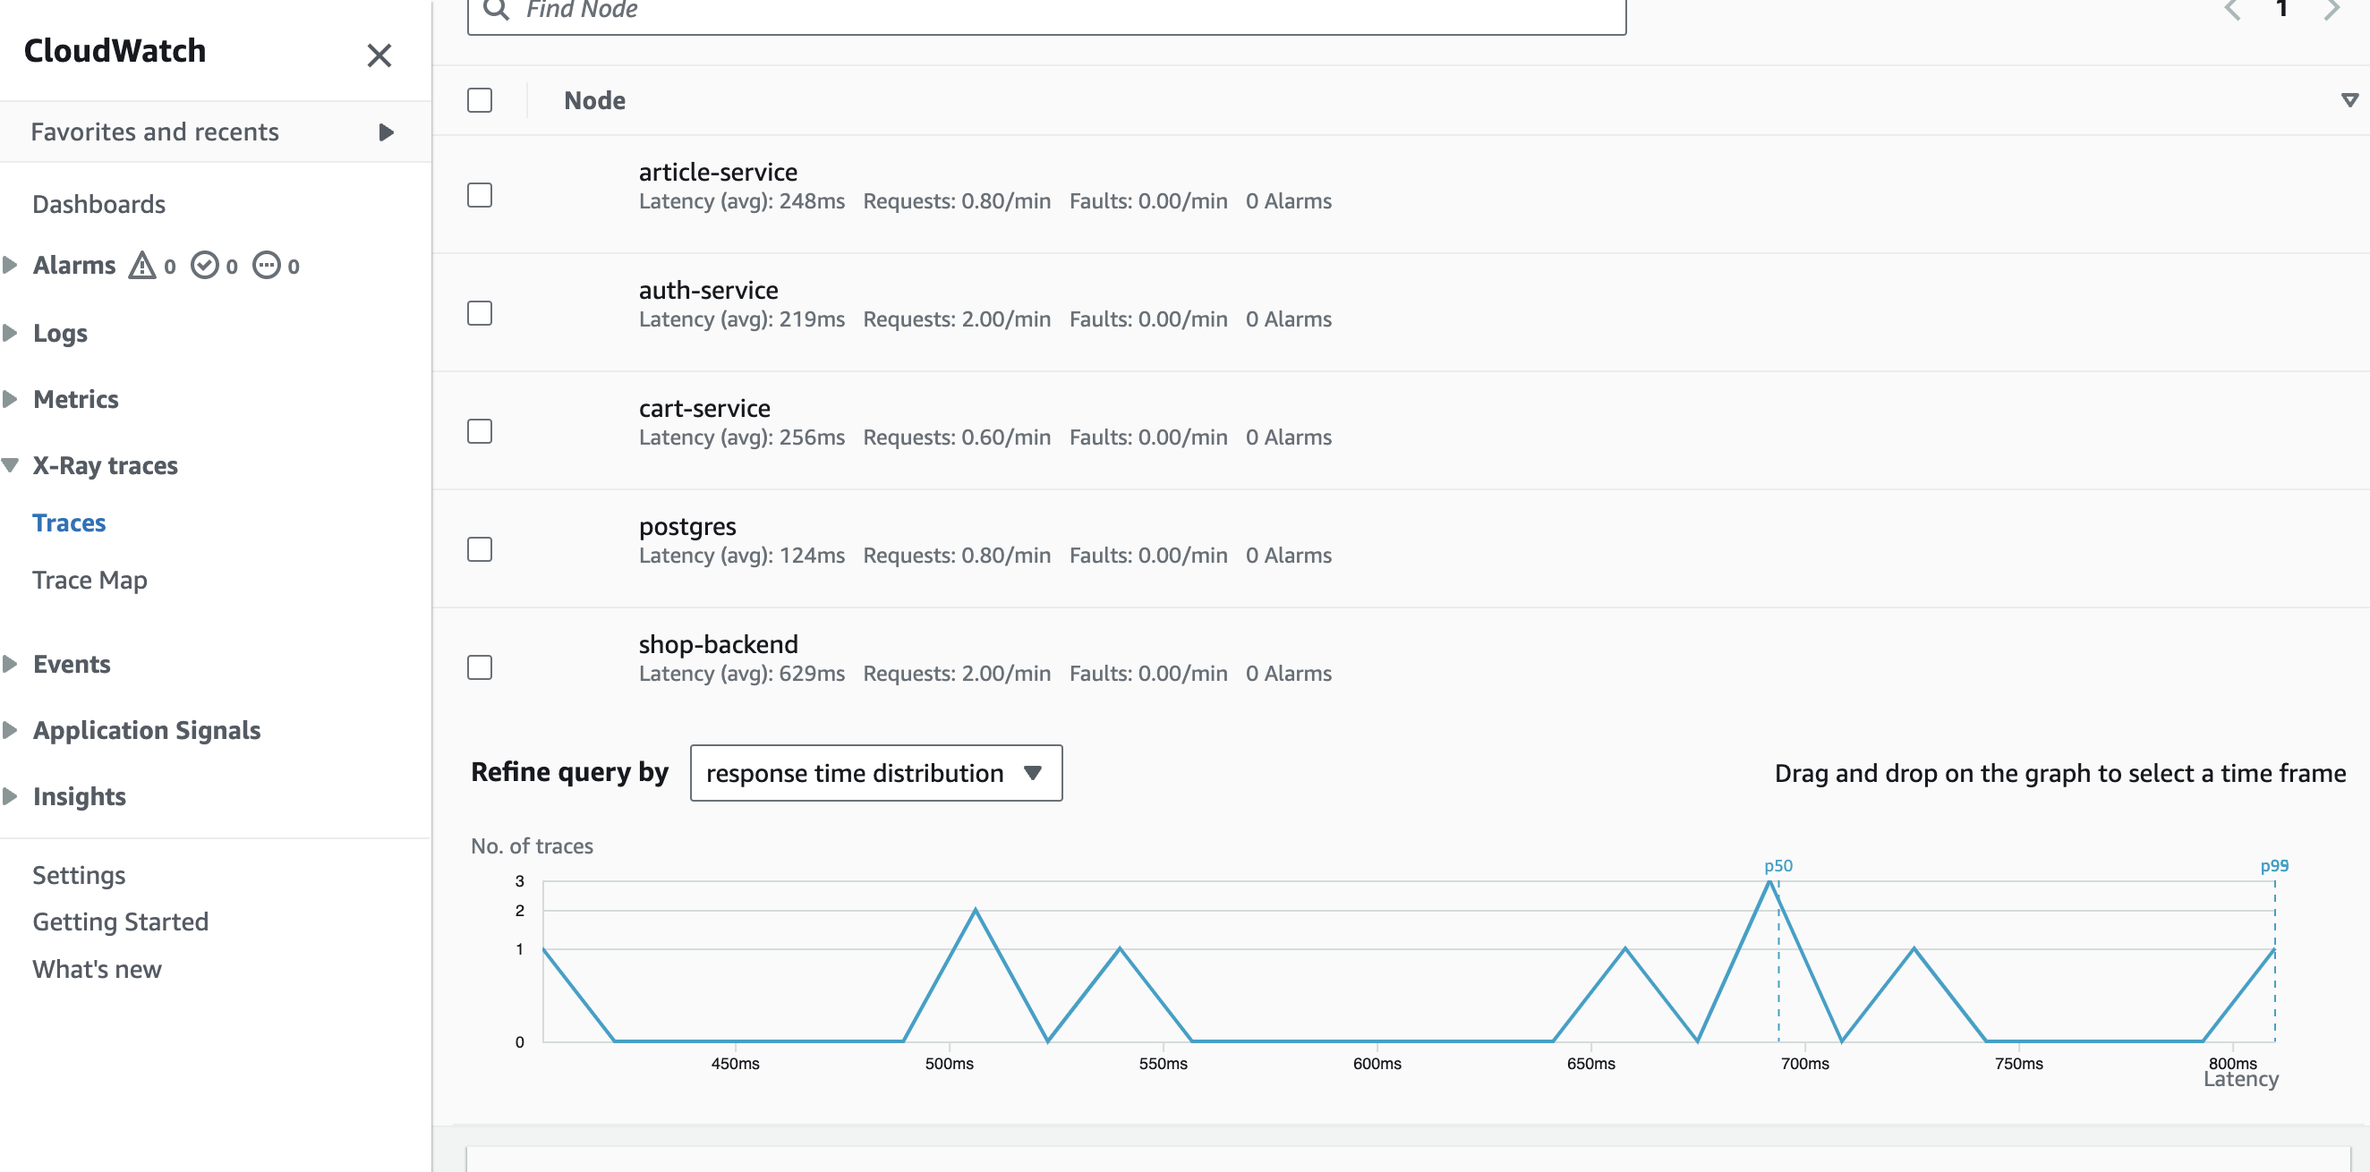Collapse the X-Ray traces section
The image size is (2370, 1172).
11,464
